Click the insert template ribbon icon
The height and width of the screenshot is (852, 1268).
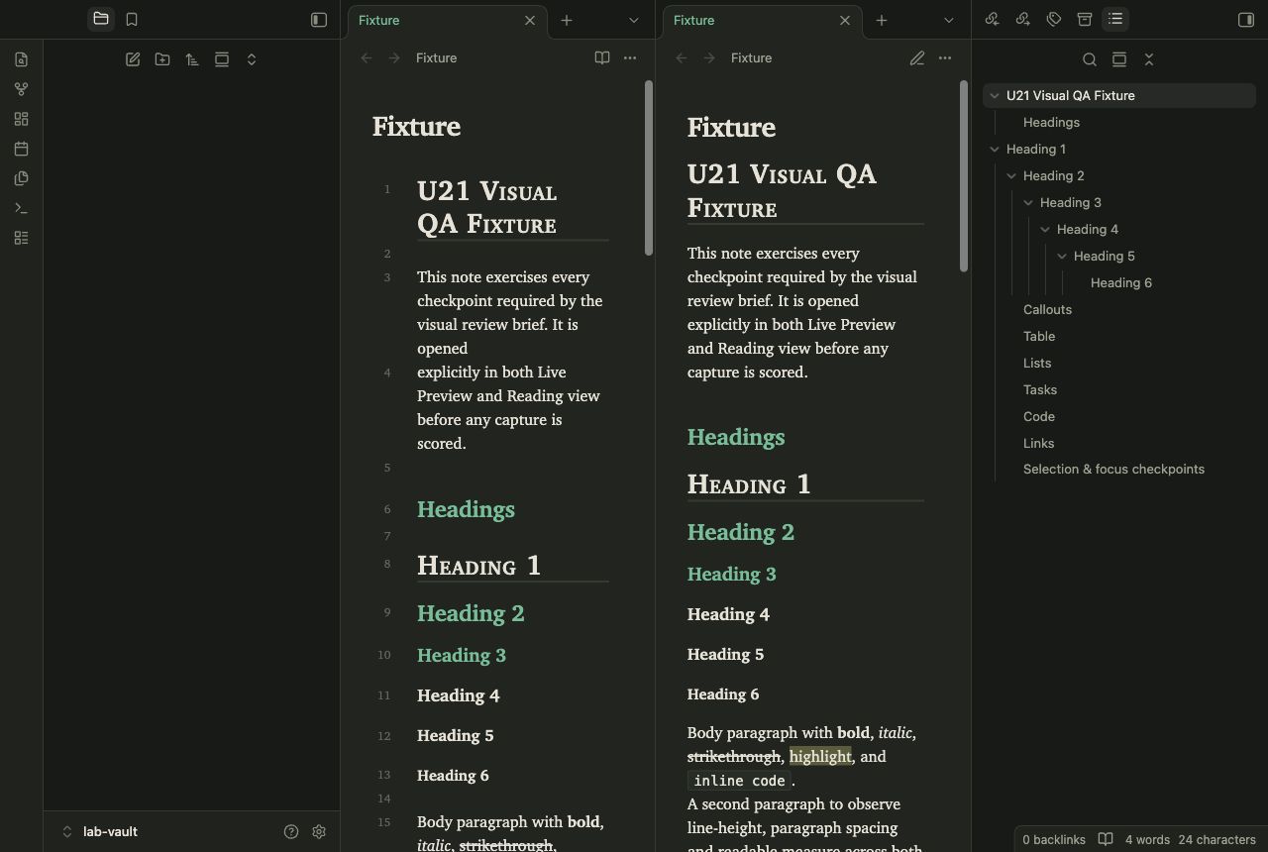(21, 178)
